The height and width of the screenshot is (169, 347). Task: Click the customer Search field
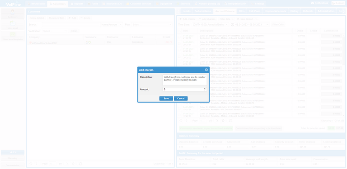71,25
